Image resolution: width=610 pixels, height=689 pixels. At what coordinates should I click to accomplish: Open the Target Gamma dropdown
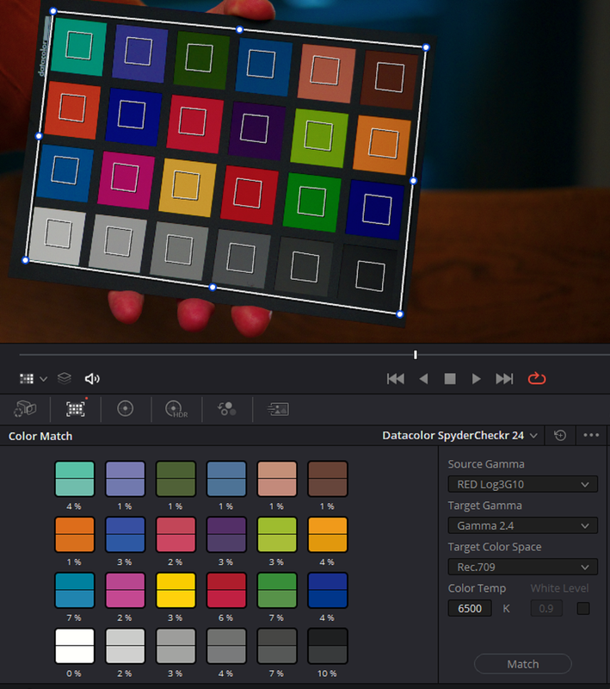(522, 525)
